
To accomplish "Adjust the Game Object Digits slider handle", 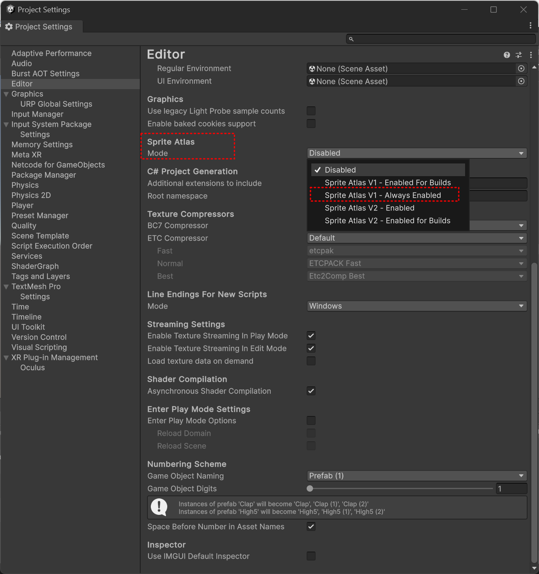I will (x=310, y=489).
